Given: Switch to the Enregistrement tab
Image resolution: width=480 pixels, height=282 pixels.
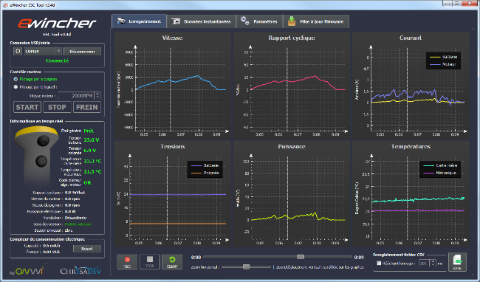Looking at the screenshot, I should pyautogui.click(x=140, y=21).
